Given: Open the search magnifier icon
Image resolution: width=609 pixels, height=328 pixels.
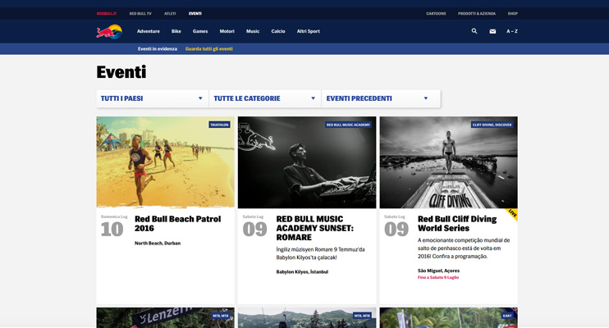Looking at the screenshot, I should click(474, 31).
